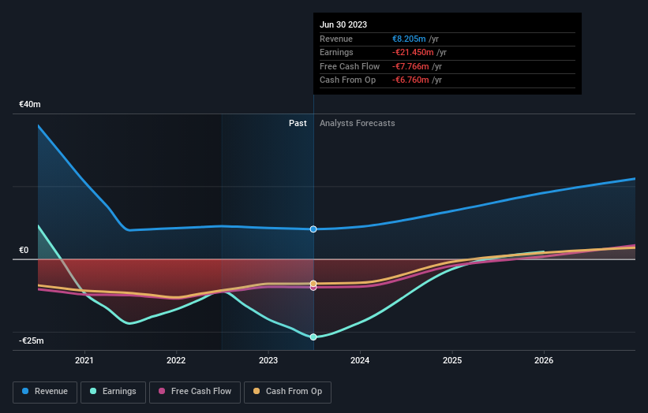
Task: Select the 2023 x-axis label
Action: click(x=268, y=360)
